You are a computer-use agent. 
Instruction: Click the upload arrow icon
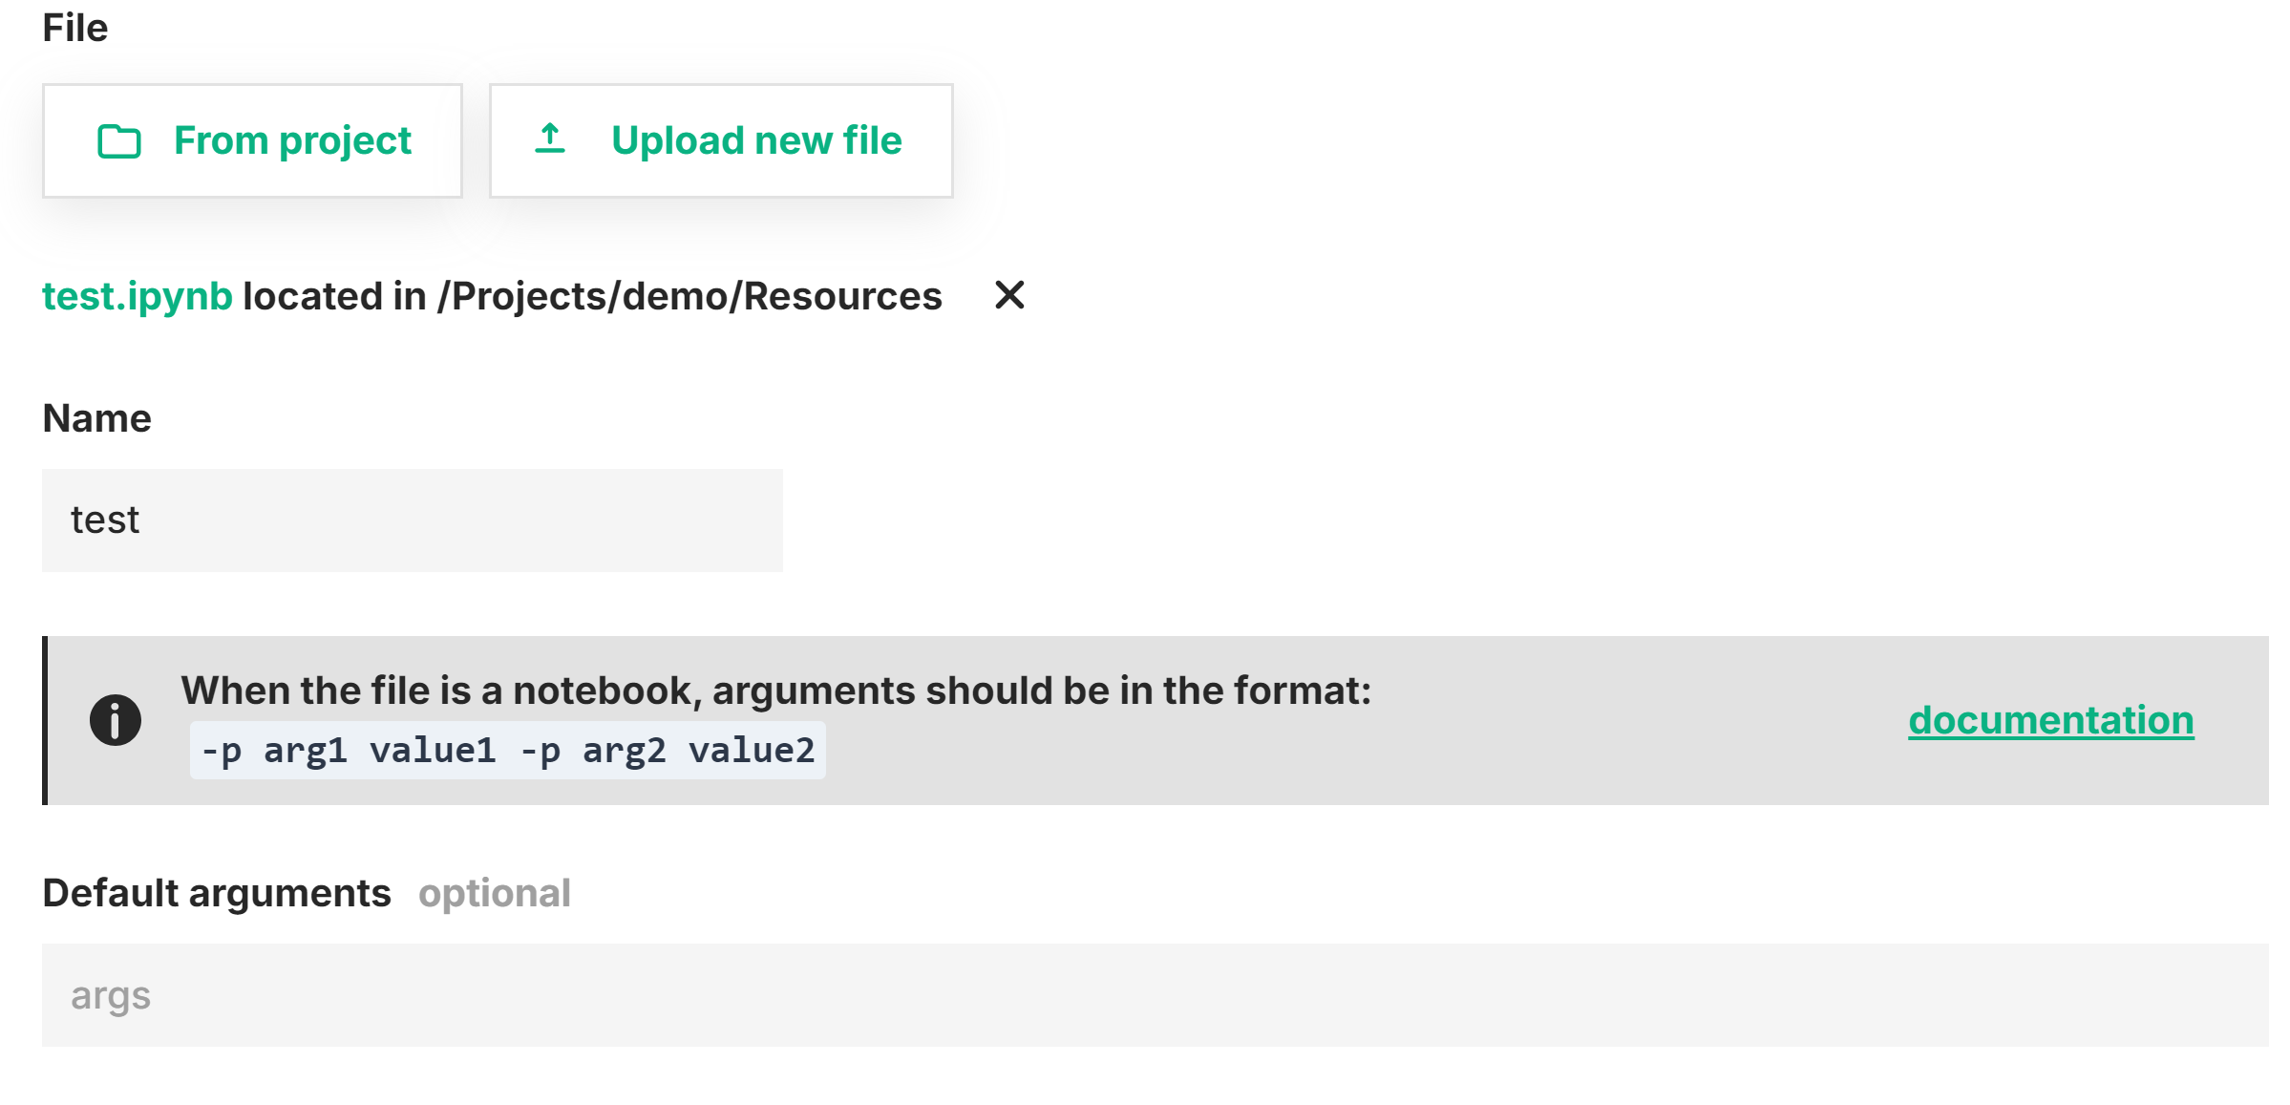[550, 138]
